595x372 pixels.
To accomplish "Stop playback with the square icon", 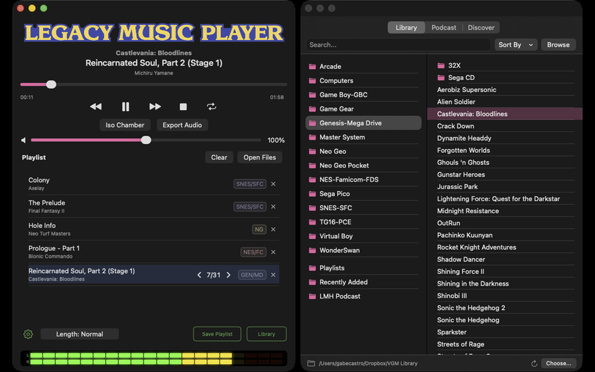I will pyautogui.click(x=183, y=106).
